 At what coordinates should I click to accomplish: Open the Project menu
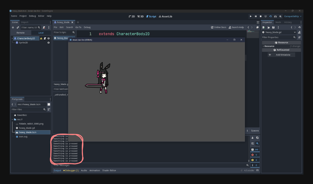(x=23, y=16)
